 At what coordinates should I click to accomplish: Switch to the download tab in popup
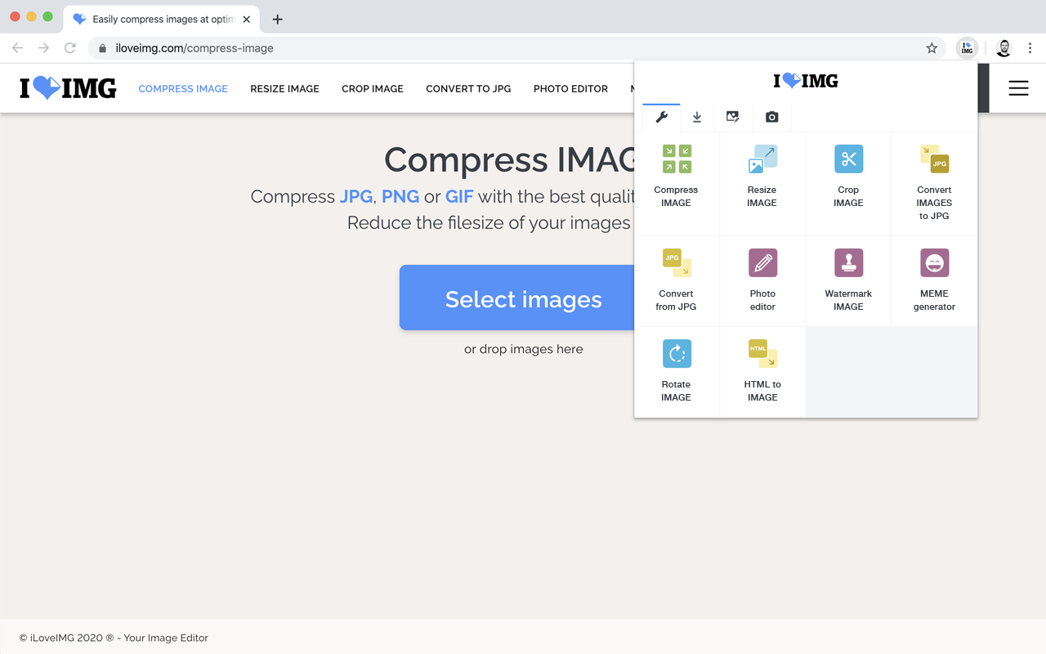pyautogui.click(x=697, y=117)
